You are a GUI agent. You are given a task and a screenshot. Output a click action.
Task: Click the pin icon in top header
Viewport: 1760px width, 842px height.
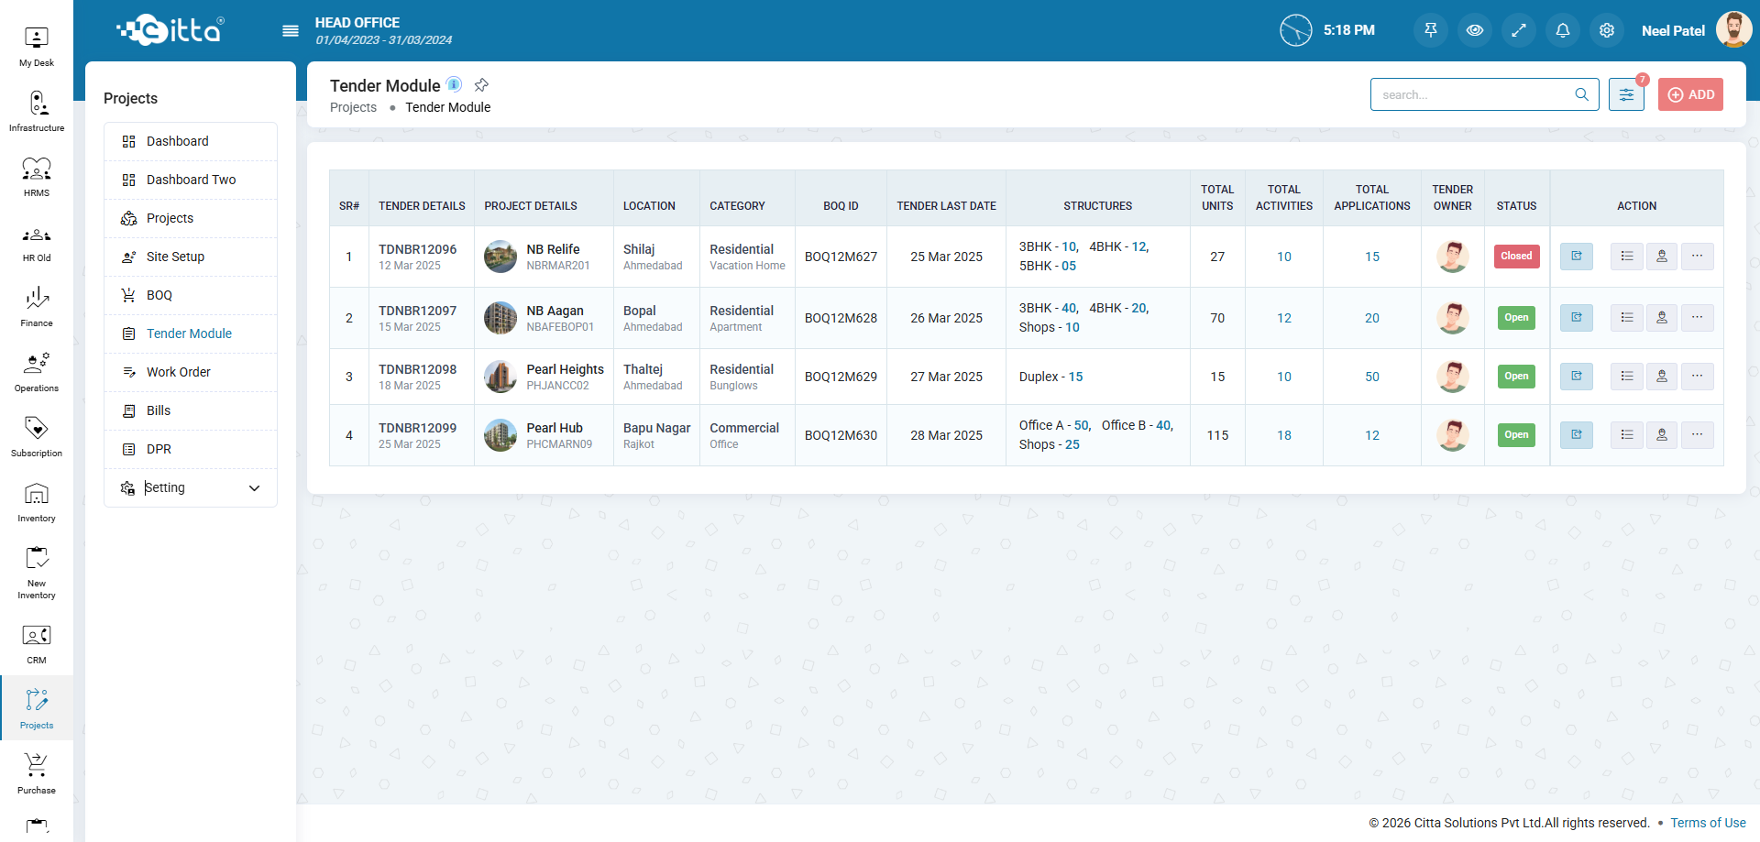tap(1430, 30)
